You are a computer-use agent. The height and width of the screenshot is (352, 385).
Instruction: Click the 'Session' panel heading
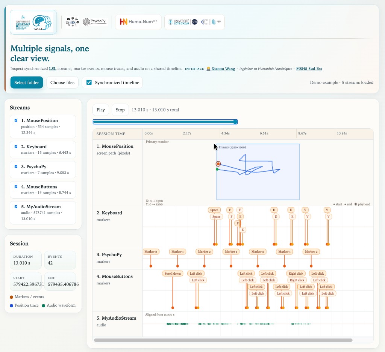(19, 244)
